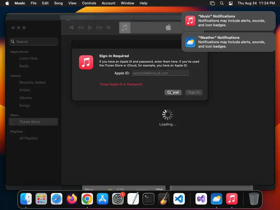Select Artists in Library
The image size is (280, 210).
pyautogui.click(x=25, y=90)
